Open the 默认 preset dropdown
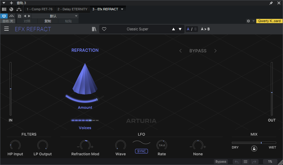 (x=55, y=16)
